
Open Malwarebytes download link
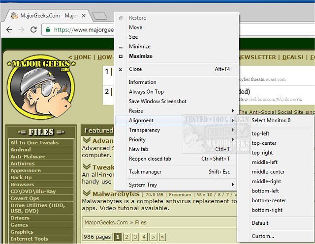click(x=116, y=194)
